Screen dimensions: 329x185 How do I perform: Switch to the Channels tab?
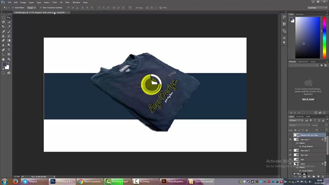coord(300,117)
